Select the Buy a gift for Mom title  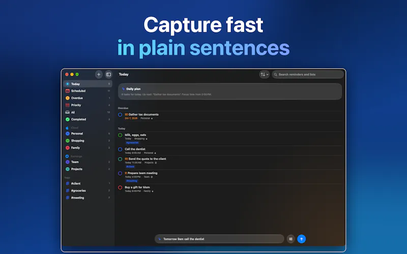137,187
